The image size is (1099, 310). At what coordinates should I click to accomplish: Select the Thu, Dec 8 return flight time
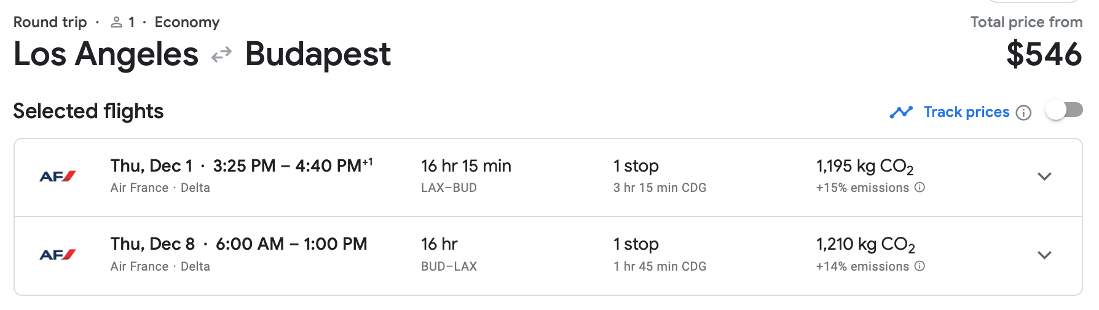pos(291,244)
